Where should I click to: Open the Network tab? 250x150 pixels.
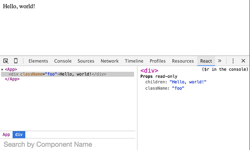110,61
